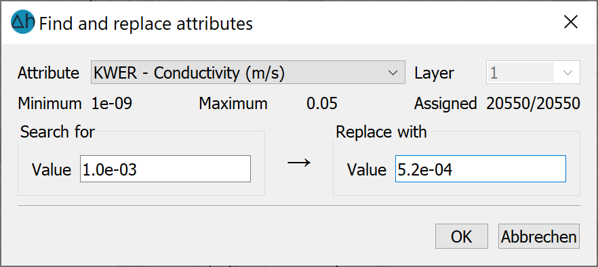Click the Search for group title

pos(58,132)
